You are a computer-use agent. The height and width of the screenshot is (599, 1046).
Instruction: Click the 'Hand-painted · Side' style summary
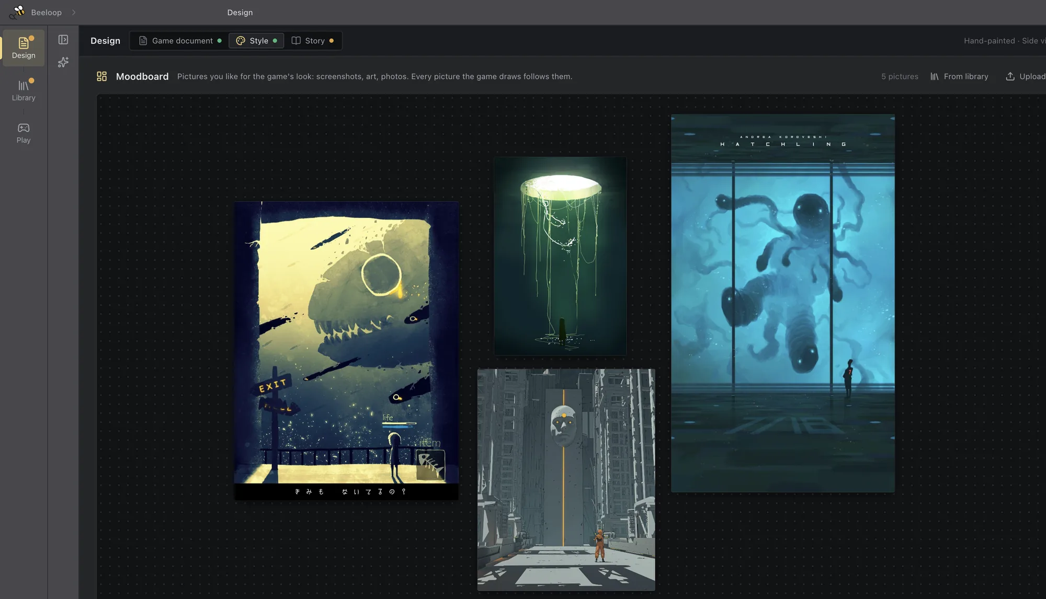point(1004,41)
